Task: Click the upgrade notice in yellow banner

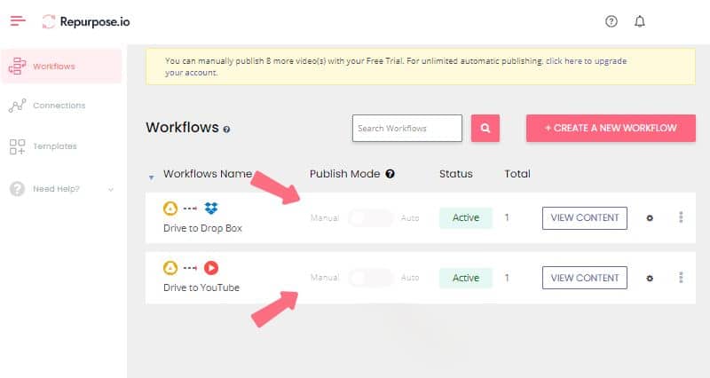Action: [x=586, y=61]
